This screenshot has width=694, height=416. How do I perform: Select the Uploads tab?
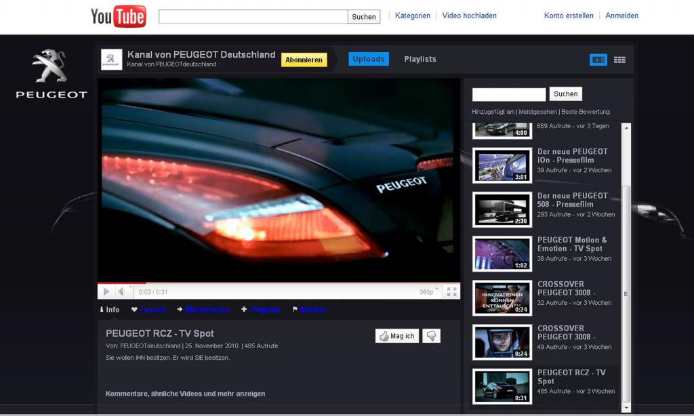tap(368, 59)
